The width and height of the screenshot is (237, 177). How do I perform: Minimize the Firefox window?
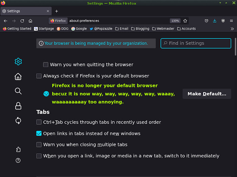[x=220, y=3]
